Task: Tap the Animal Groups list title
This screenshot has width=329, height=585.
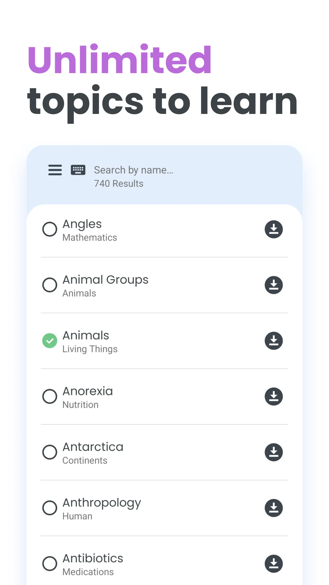Action: tap(105, 280)
